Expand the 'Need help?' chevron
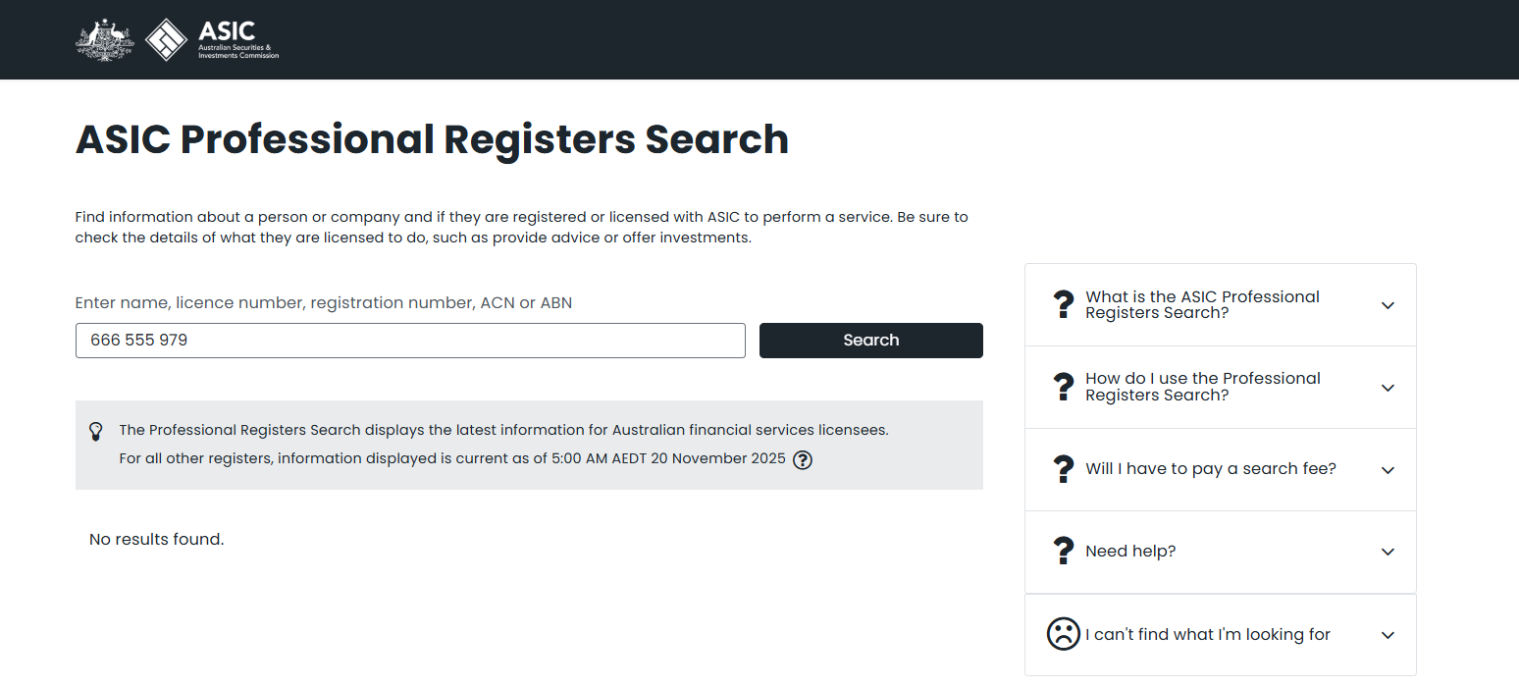 [1388, 552]
